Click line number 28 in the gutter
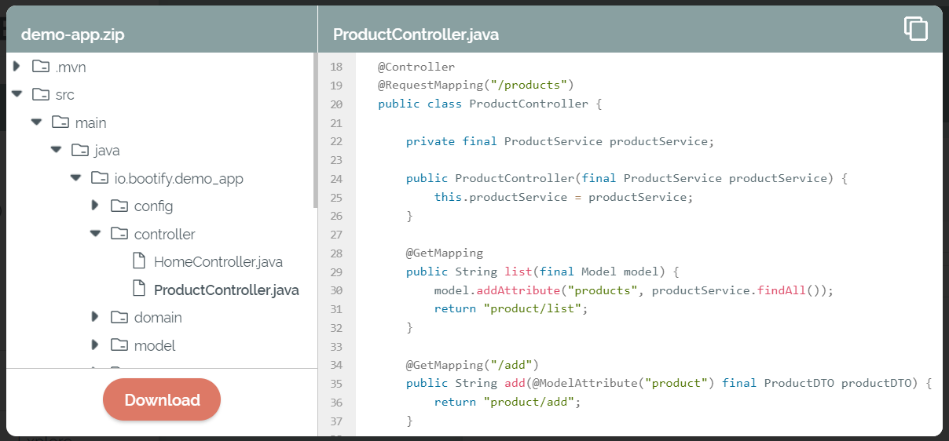 click(x=337, y=253)
